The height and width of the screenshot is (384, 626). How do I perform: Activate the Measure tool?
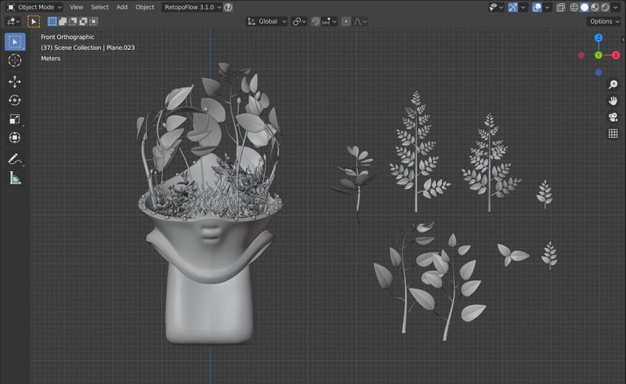[15, 178]
